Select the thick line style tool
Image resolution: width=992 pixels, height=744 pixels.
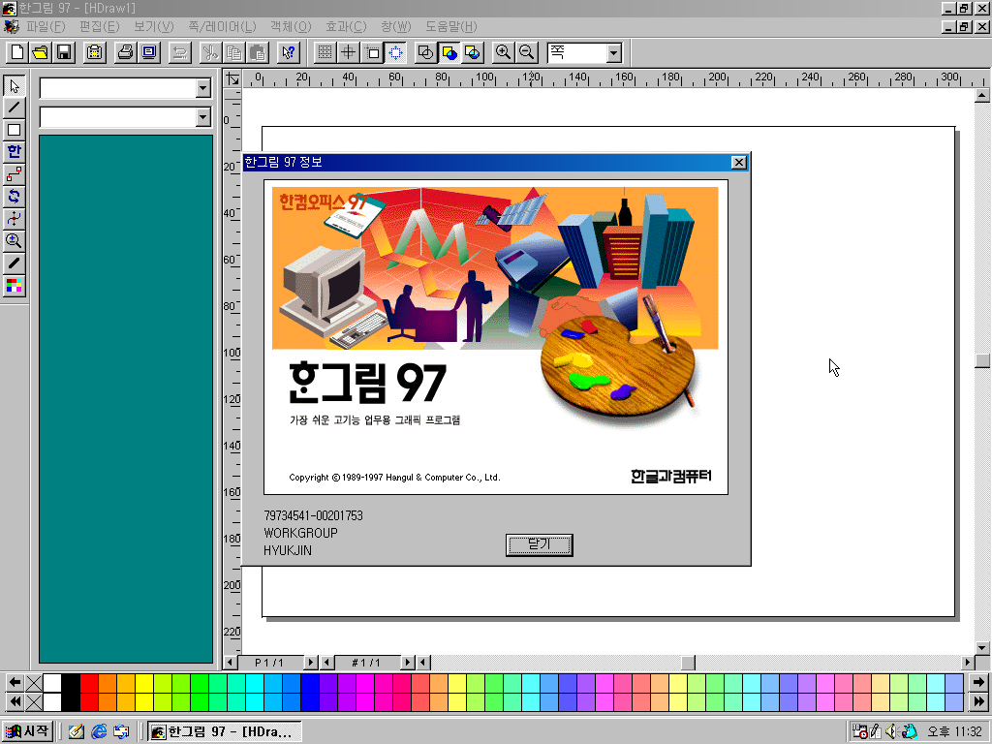coord(14,263)
